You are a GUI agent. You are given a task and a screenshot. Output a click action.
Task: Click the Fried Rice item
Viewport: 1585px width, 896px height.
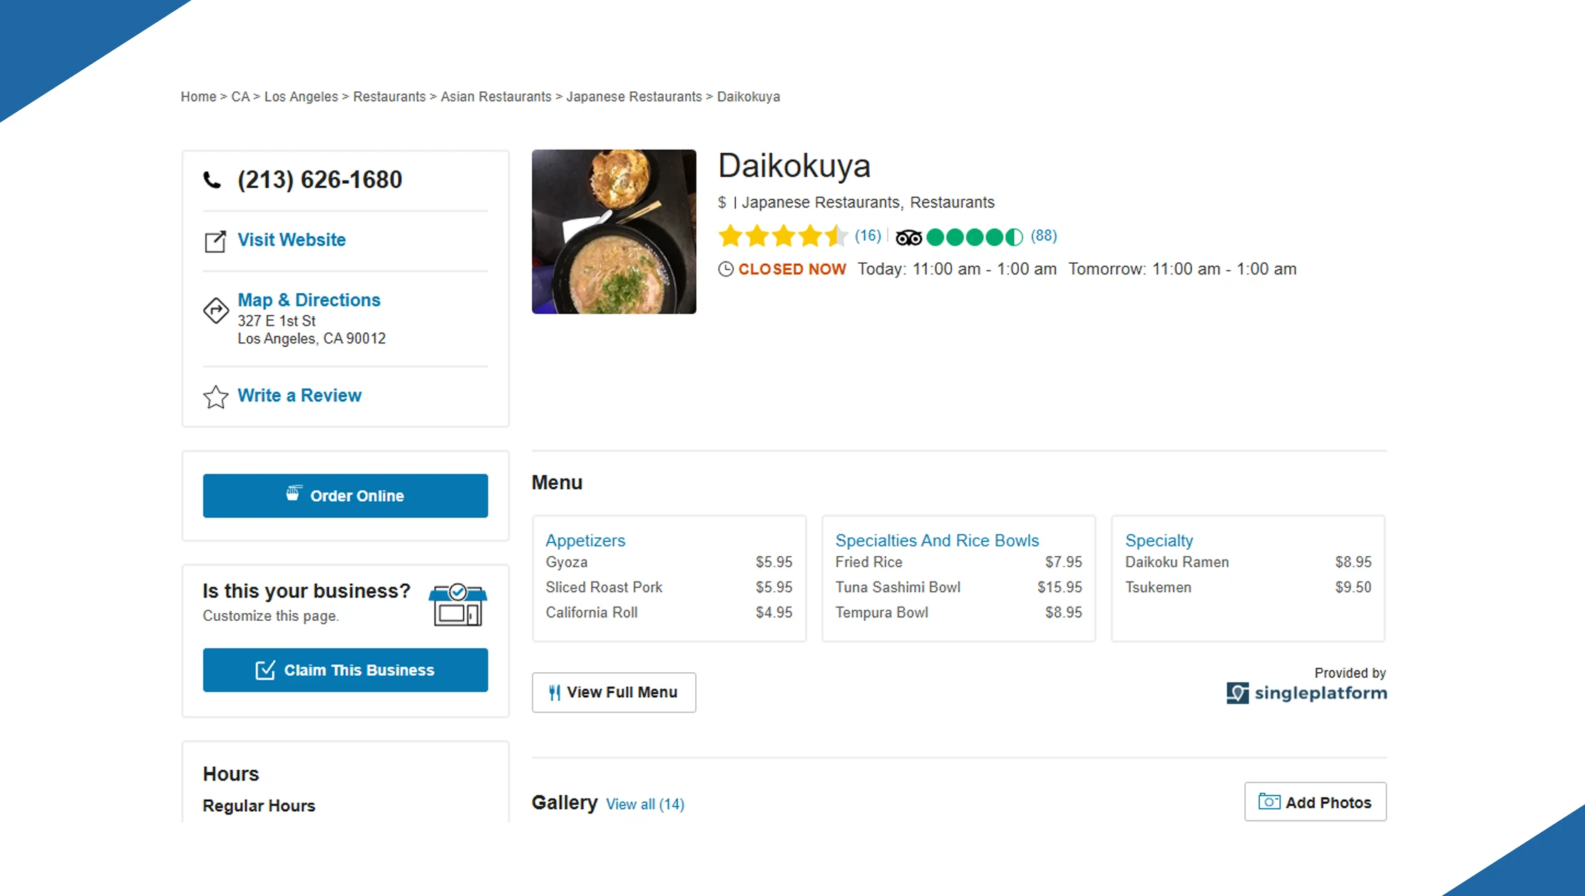[x=868, y=562]
